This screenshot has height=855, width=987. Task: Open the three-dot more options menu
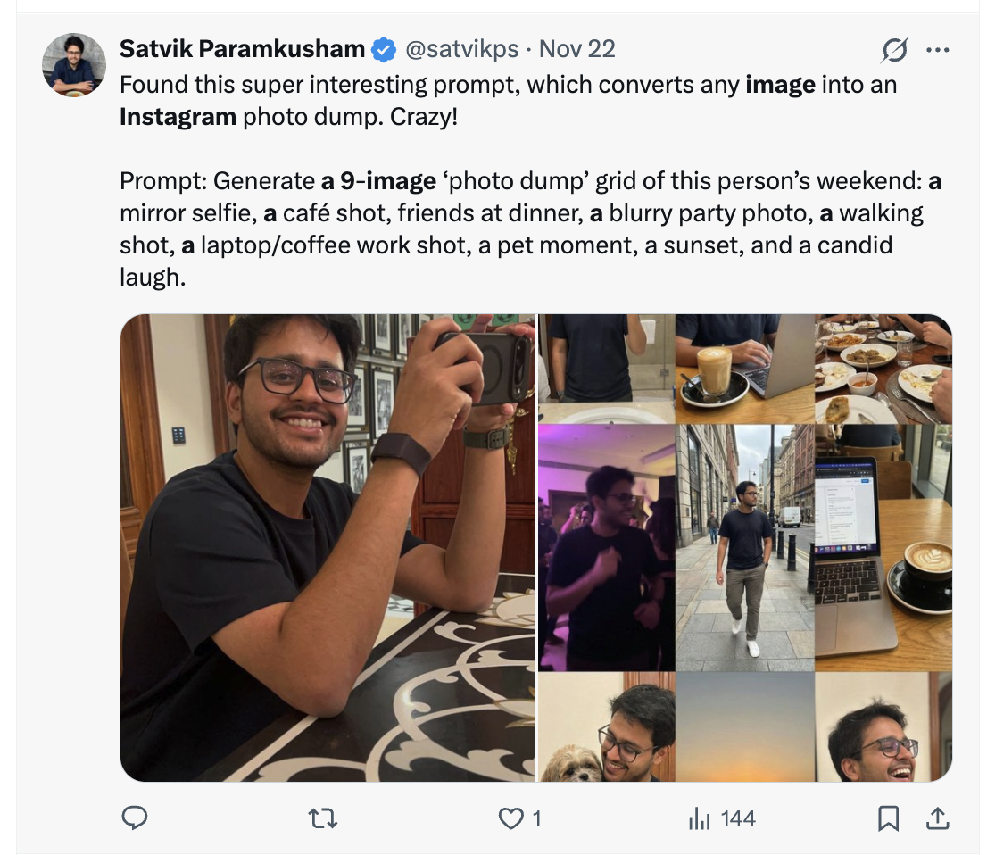click(x=937, y=51)
